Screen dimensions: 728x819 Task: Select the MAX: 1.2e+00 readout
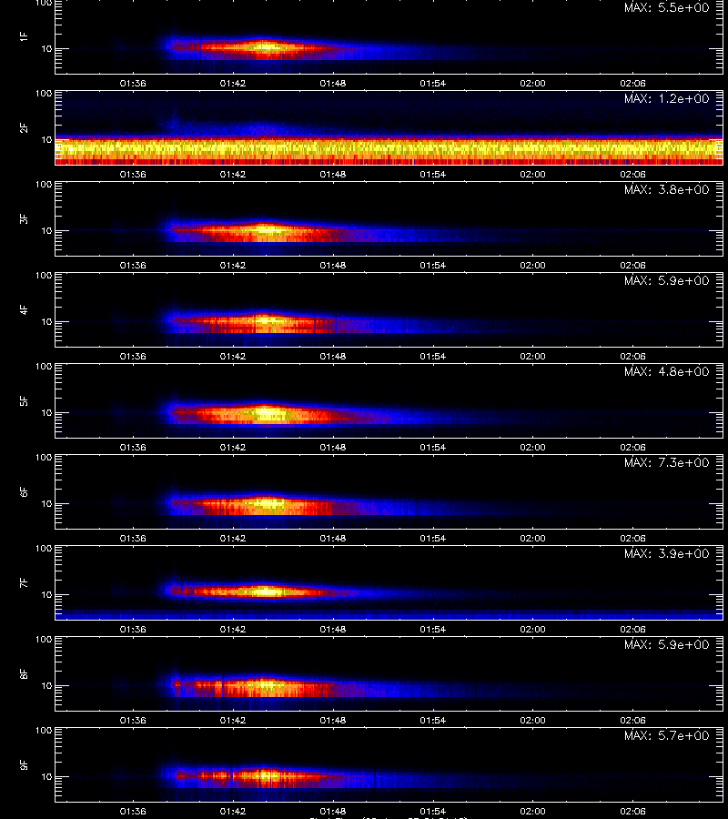click(x=666, y=98)
